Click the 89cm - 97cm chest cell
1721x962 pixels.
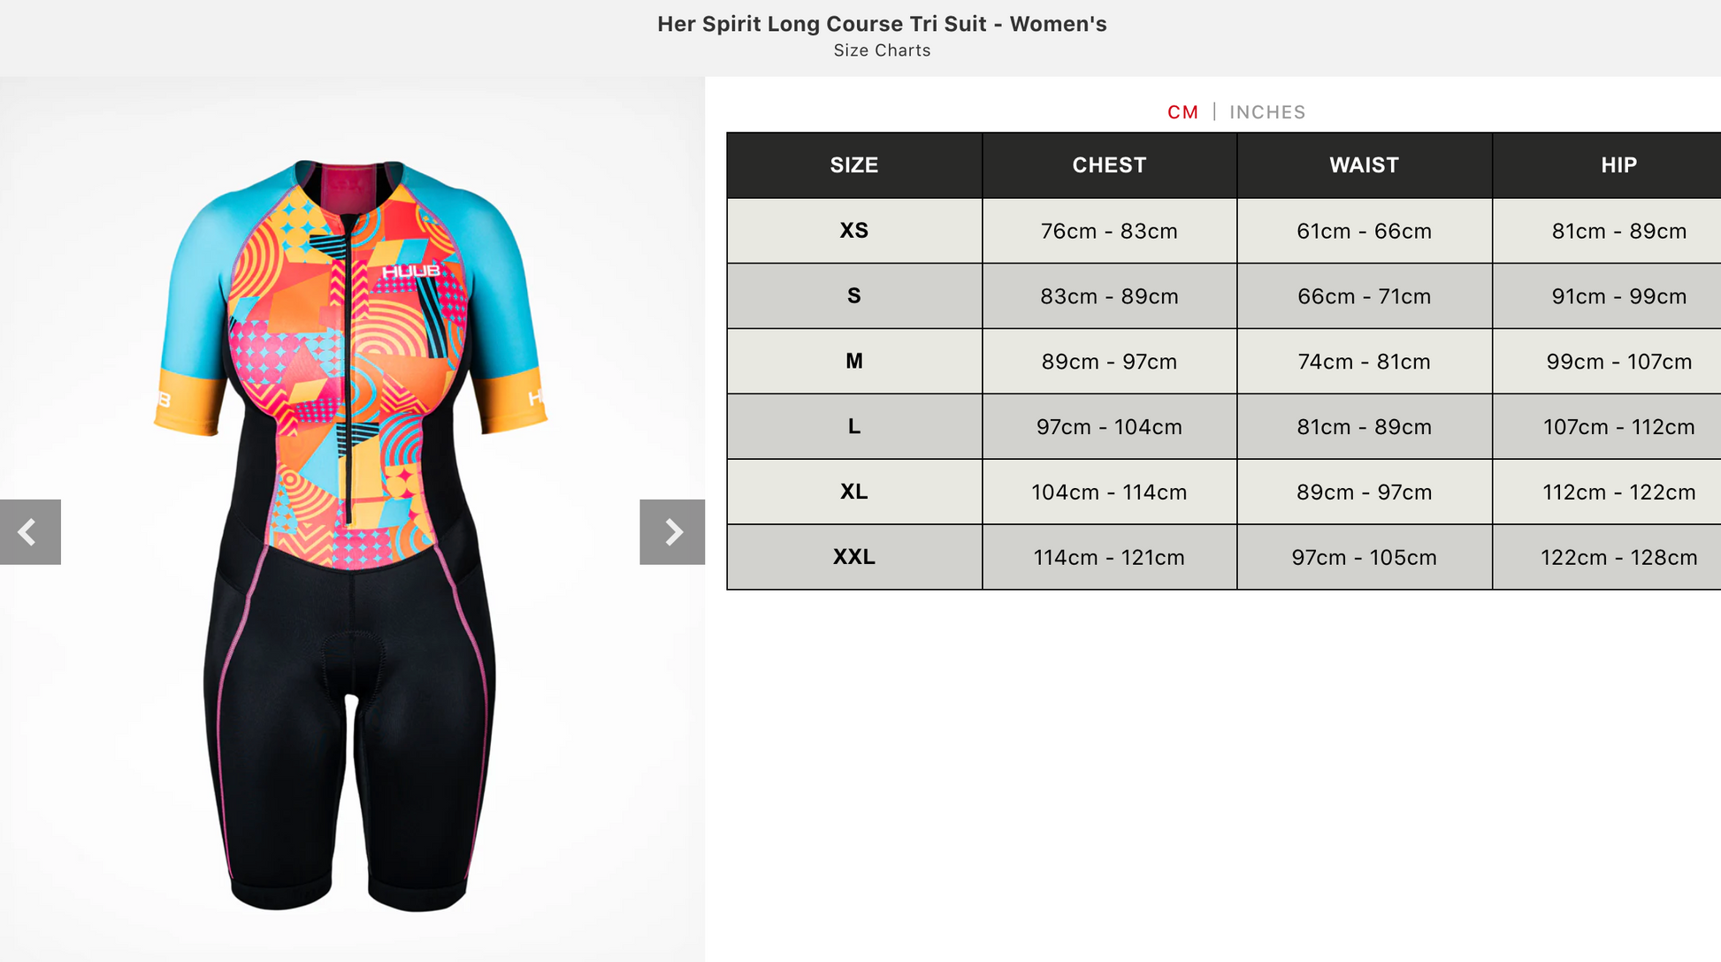tap(1109, 362)
